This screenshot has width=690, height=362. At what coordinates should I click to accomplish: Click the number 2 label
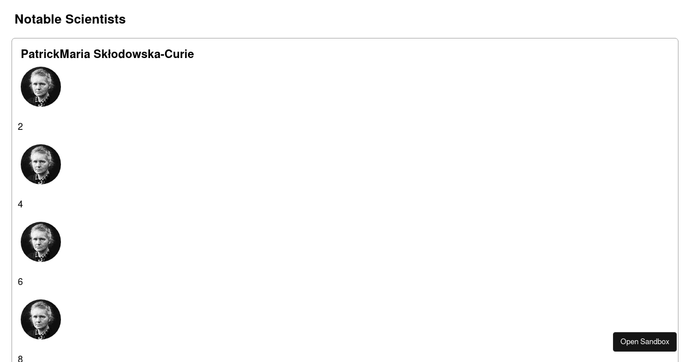point(20,127)
